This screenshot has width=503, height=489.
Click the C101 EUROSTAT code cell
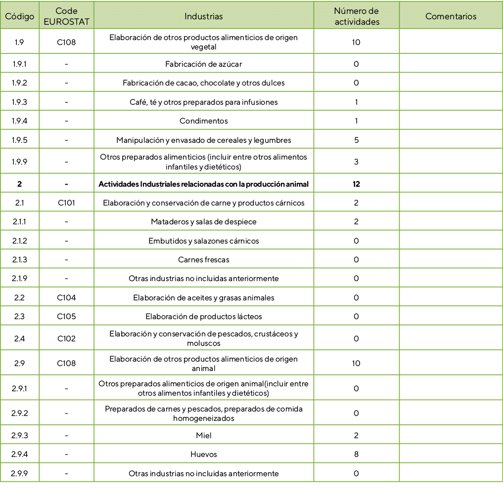tap(66, 203)
